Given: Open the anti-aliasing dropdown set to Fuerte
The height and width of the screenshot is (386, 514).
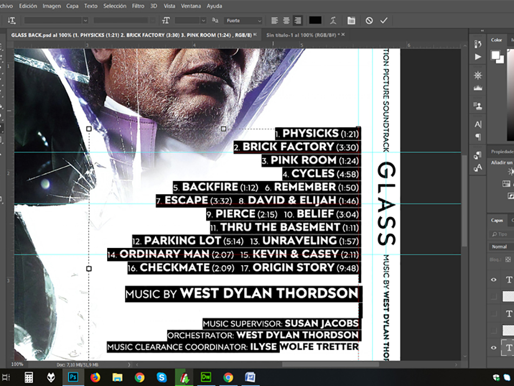Looking at the screenshot, I should 244,21.
